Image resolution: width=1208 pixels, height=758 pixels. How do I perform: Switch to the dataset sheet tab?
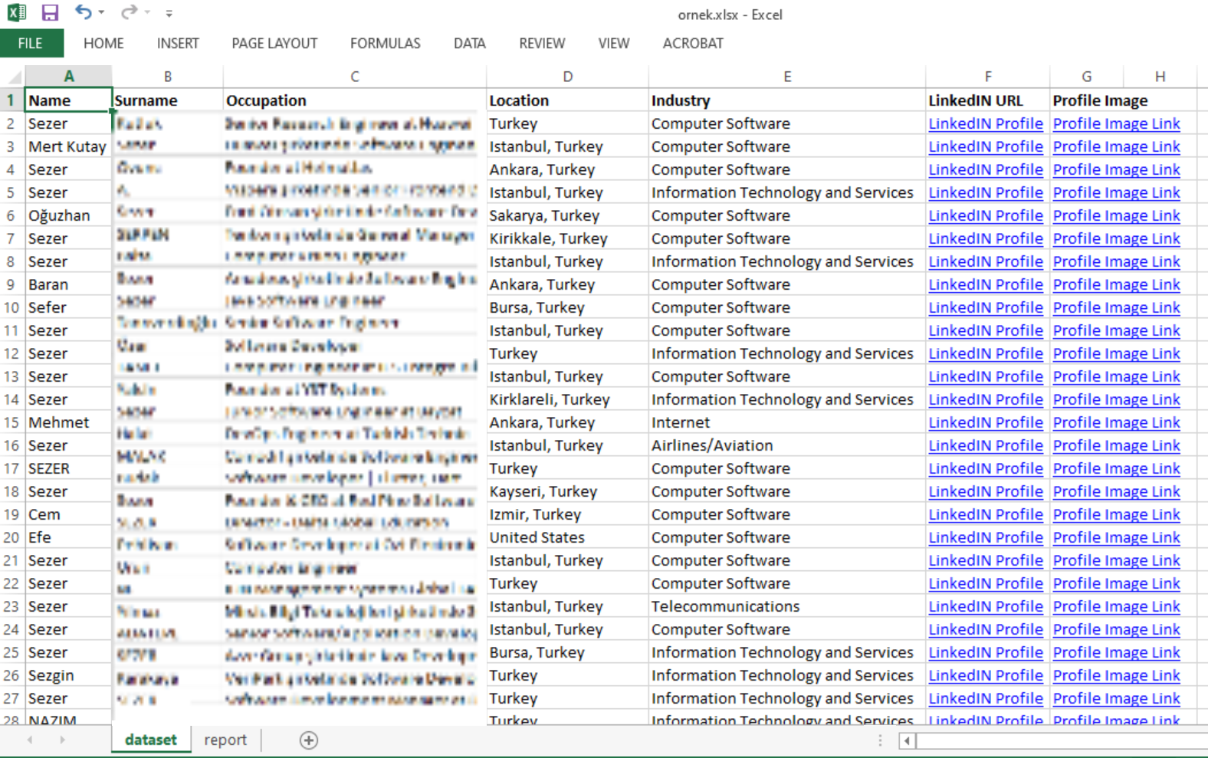click(x=151, y=740)
